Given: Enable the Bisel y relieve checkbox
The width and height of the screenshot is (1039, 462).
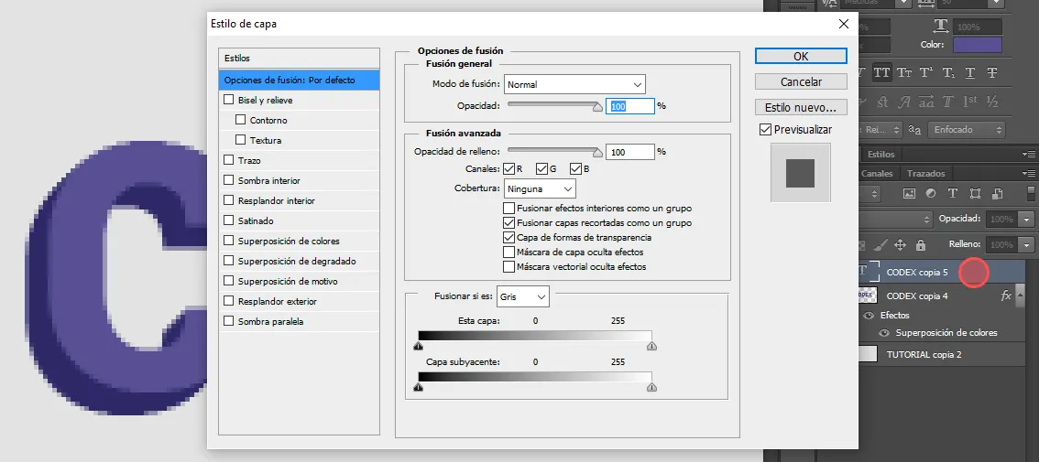Looking at the screenshot, I should click(x=229, y=100).
